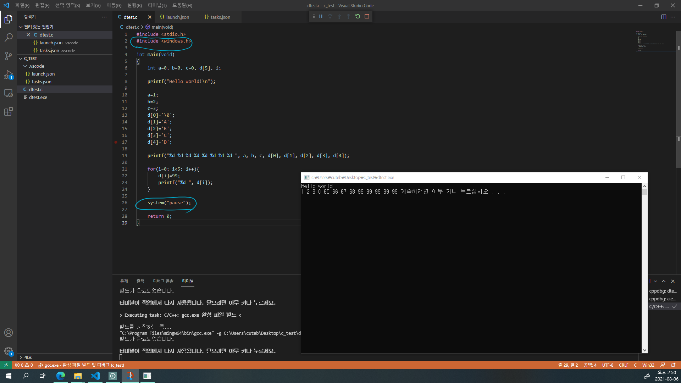Stop debugging with red square

(367, 16)
